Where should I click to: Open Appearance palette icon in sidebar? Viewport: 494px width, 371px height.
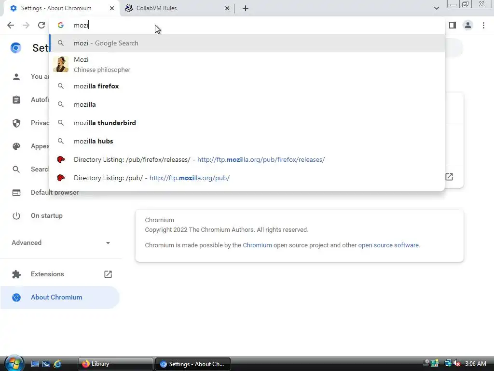(x=16, y=146)
